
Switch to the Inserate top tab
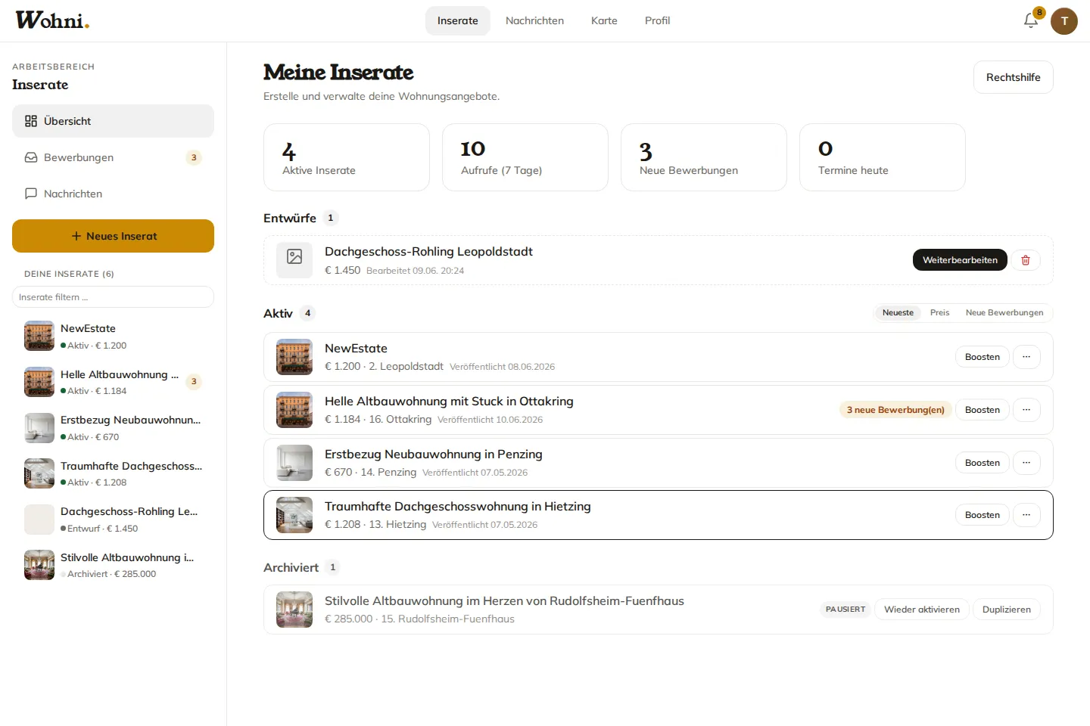click(x=458, y=20)
